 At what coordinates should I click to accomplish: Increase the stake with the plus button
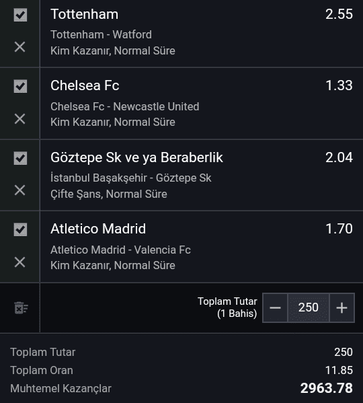[342, 307]
